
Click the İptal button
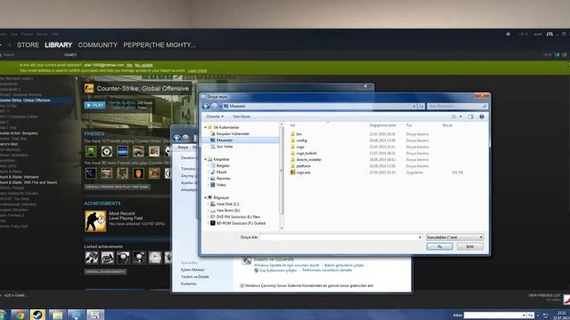pos(470,246)
